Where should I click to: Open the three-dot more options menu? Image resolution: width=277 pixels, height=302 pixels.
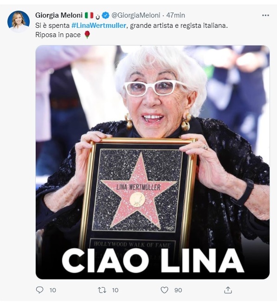tap(265, 15)
